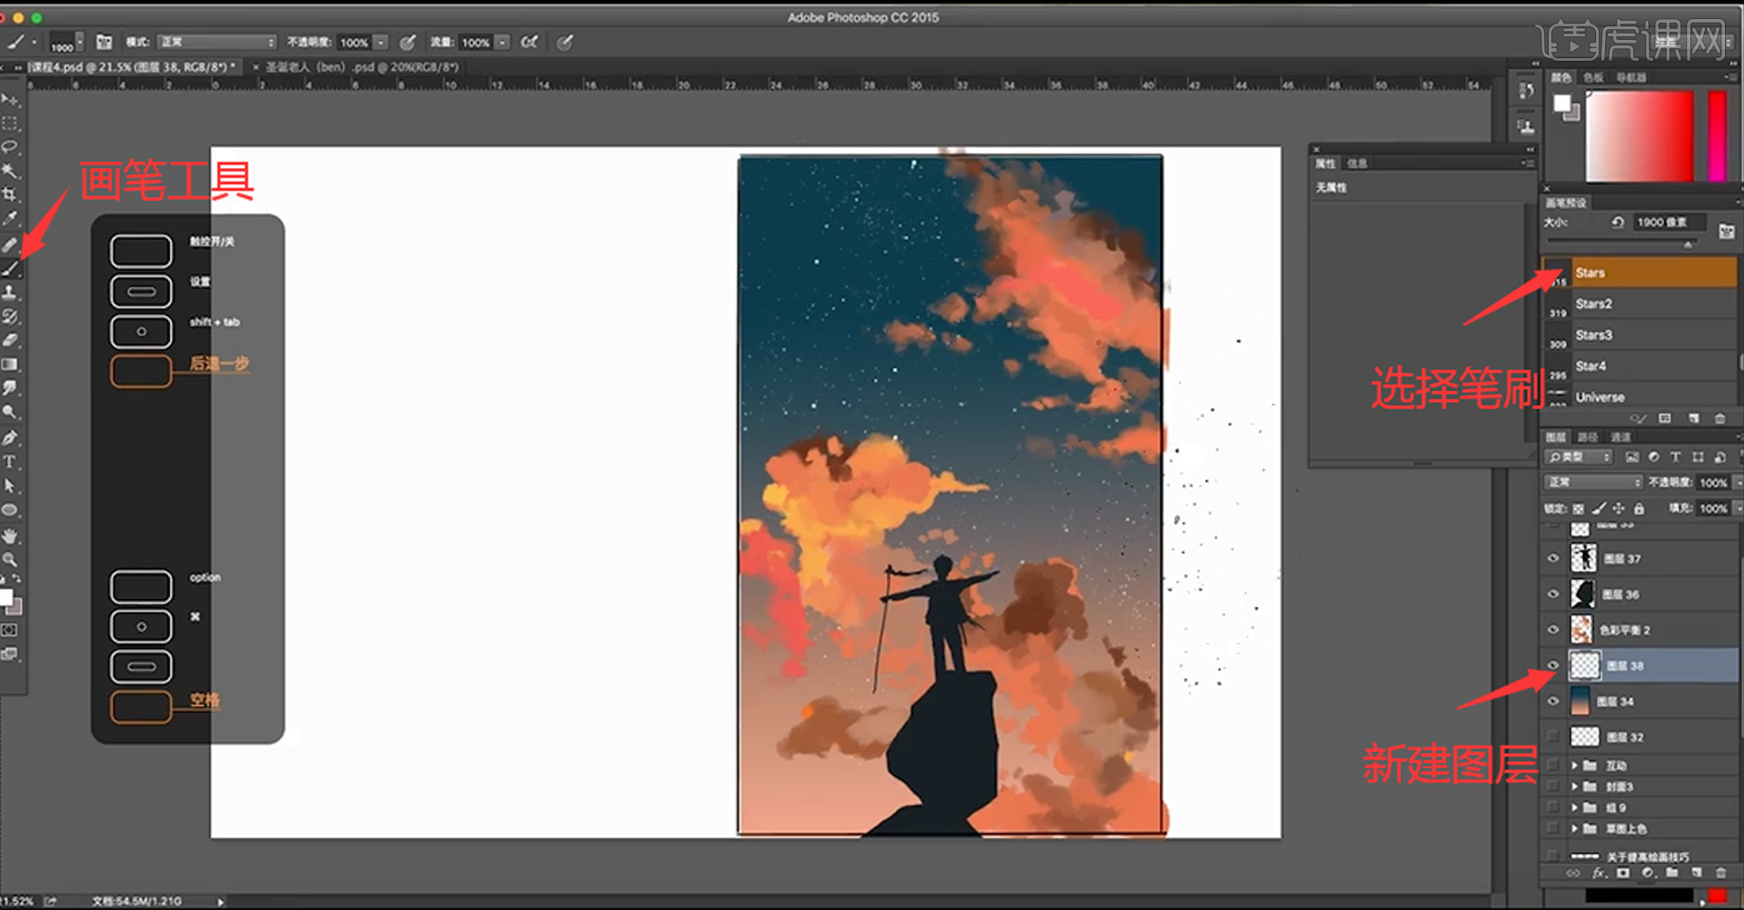This screenshot has width=1744, height=910.
Task: Open the brush blend mode 模式 dropdown
Action: click(x=216, y=42)
